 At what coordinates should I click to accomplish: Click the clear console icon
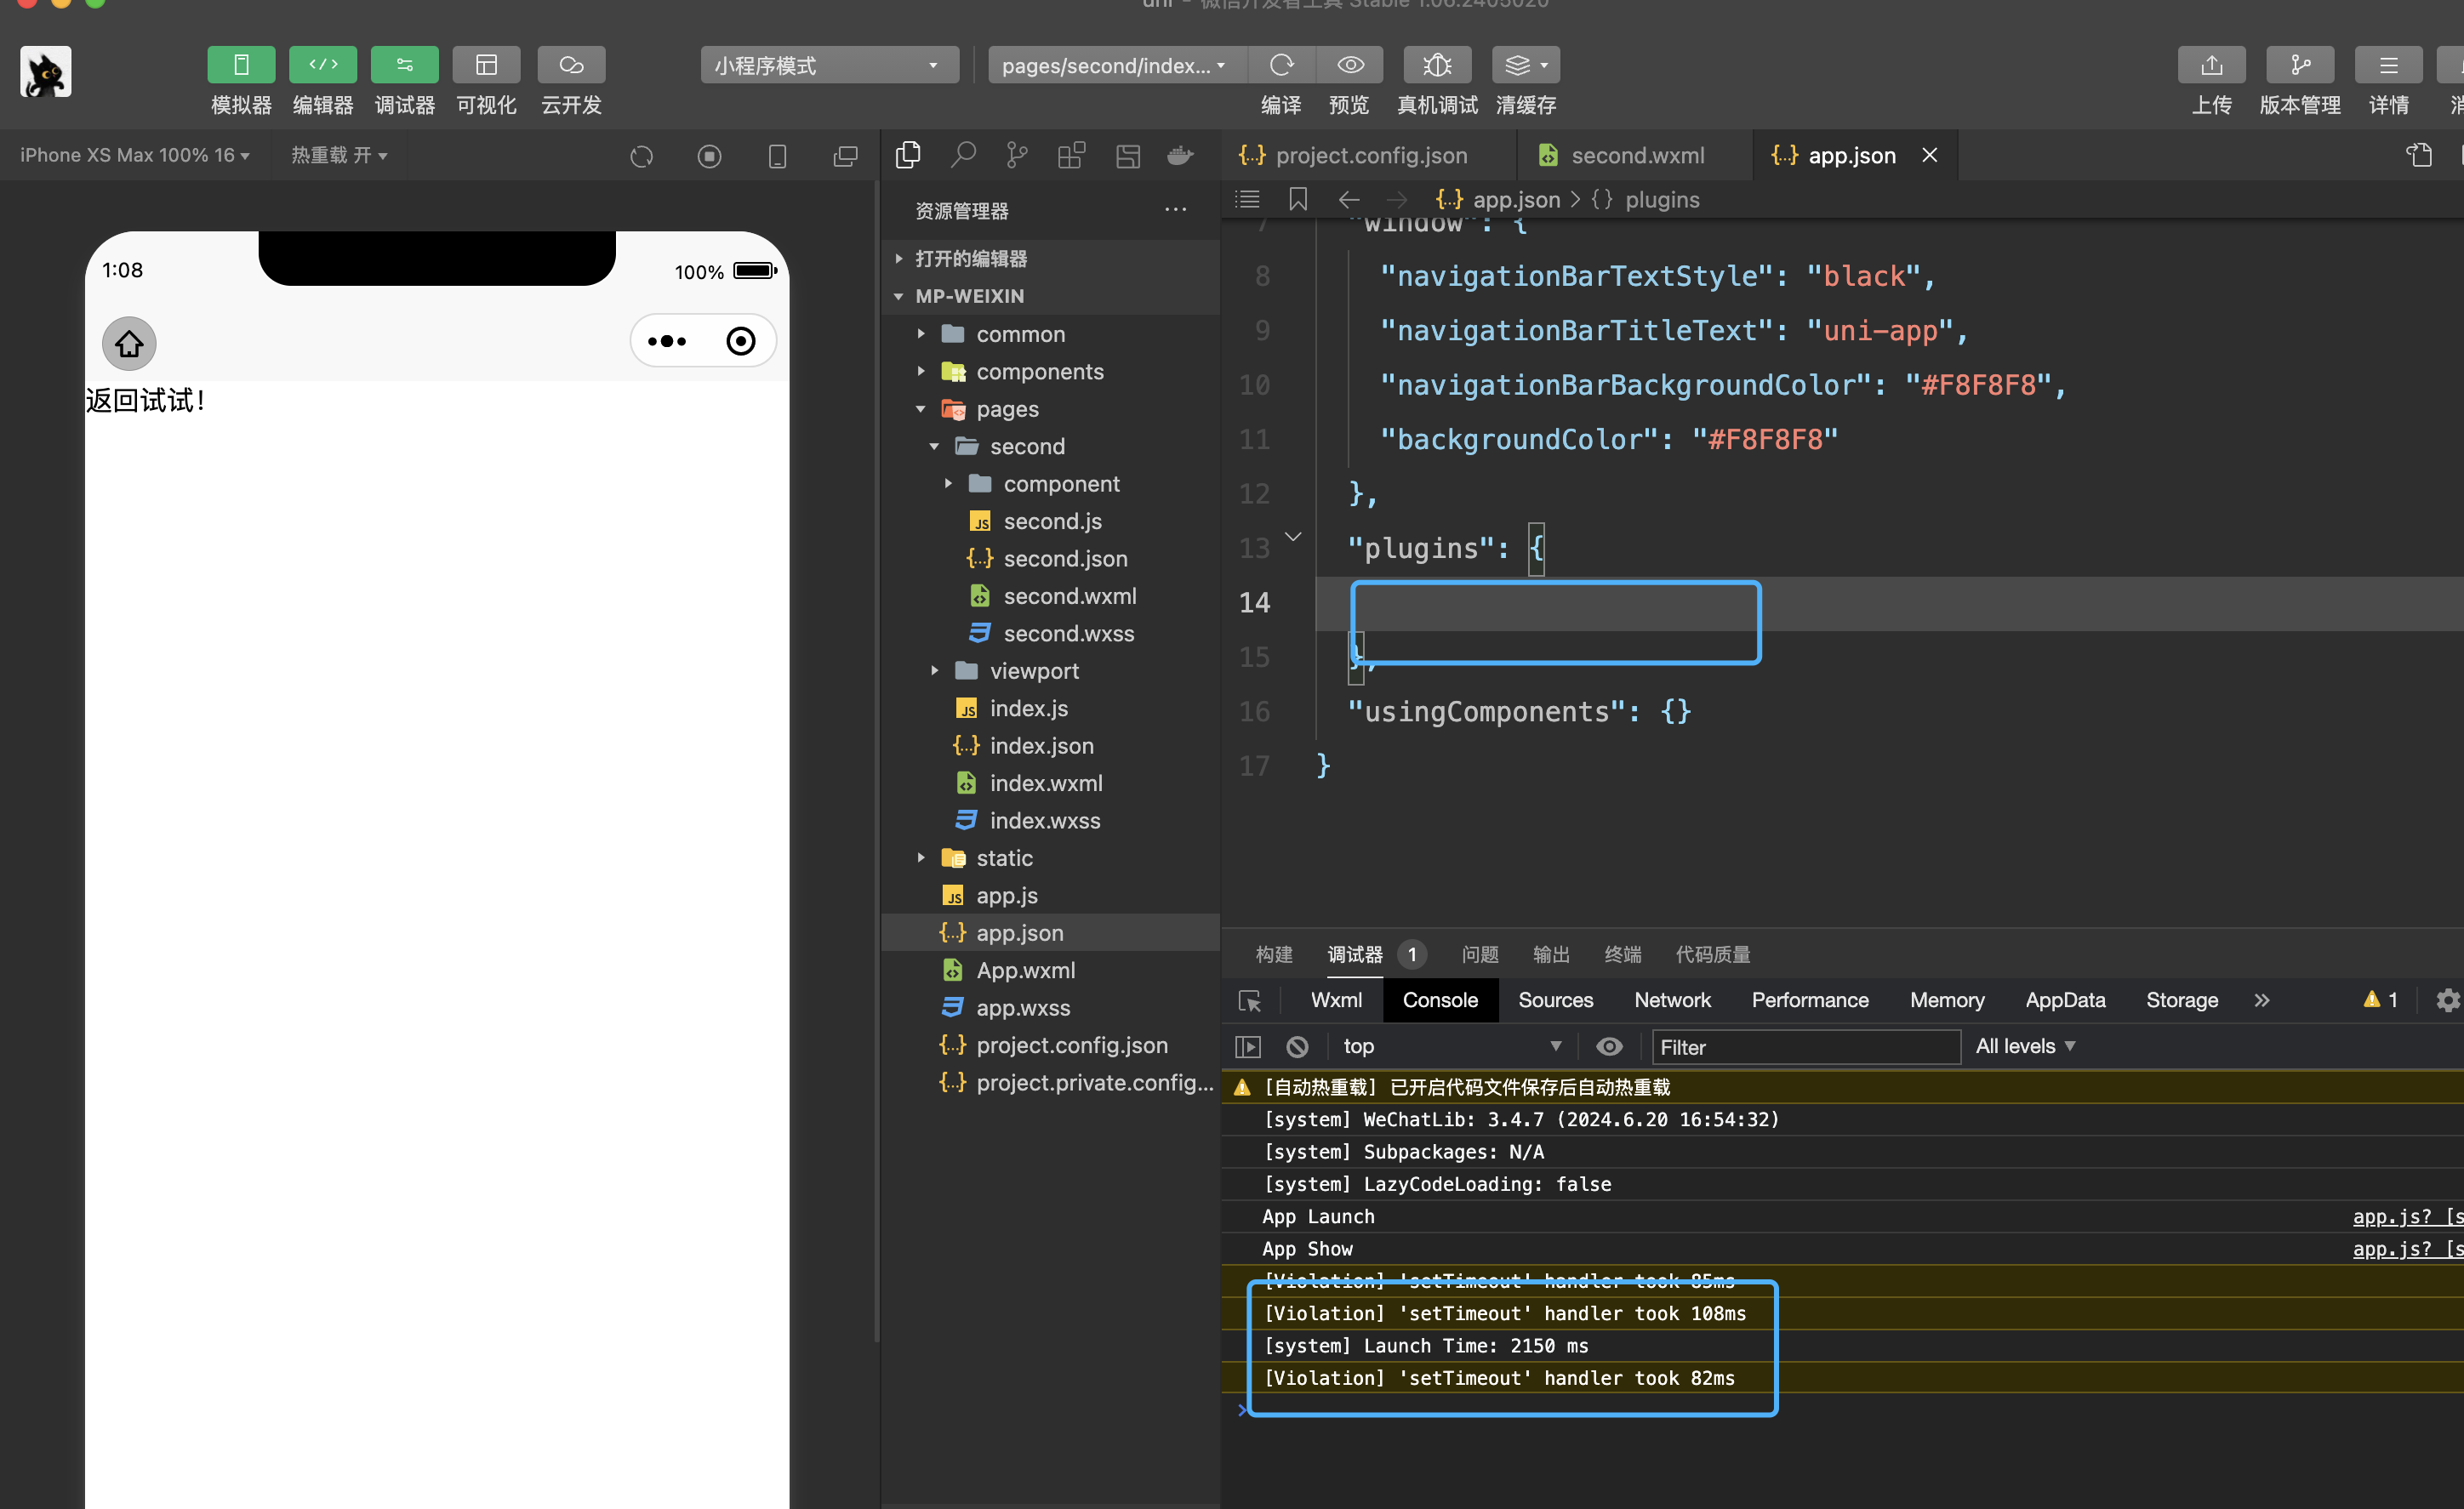(x=1297, y=1046)
